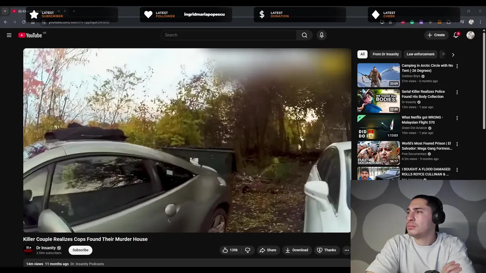Viewport: 486px width, 273px height.
Task: Click the 3.59m subscribers text
Action: tap(49, 253)
